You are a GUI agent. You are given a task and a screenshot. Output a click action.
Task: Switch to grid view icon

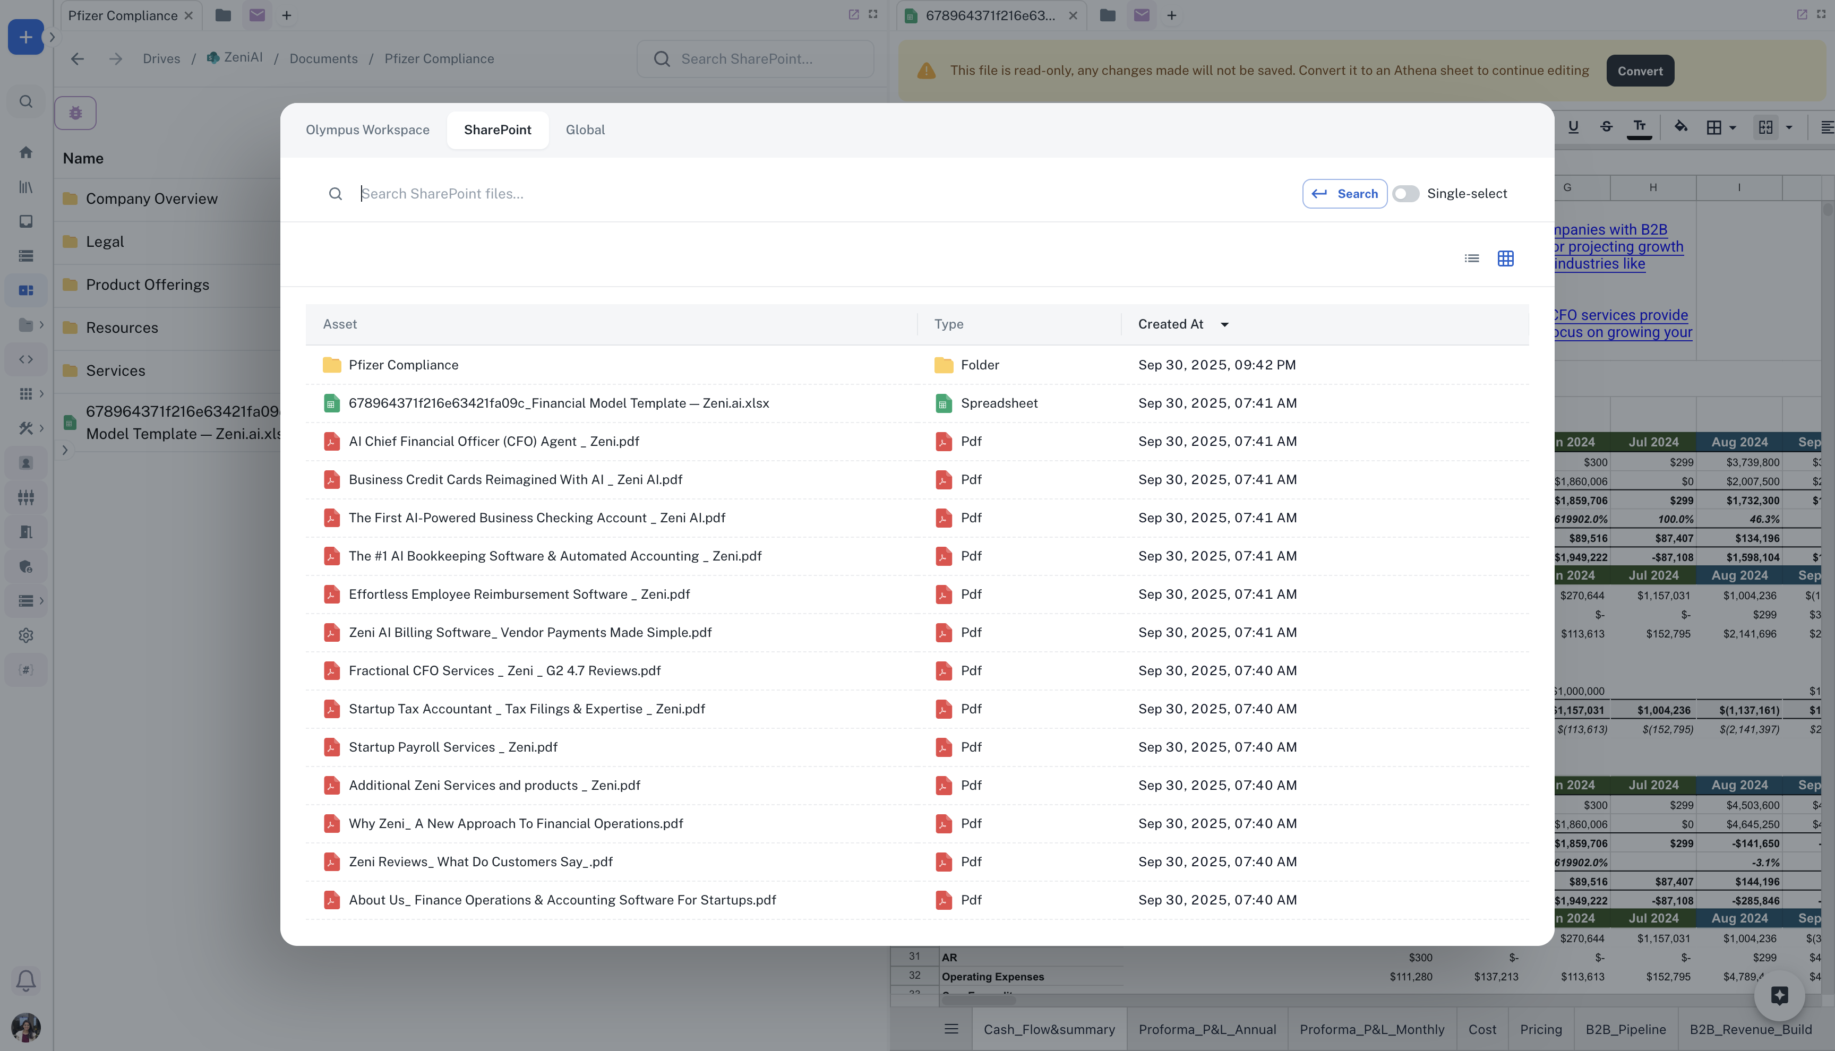pyautogui.click(x=1505, y=259)
